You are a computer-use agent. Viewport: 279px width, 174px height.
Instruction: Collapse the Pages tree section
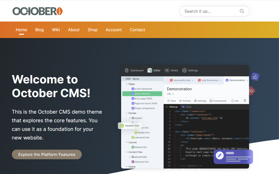coord(127,84)
